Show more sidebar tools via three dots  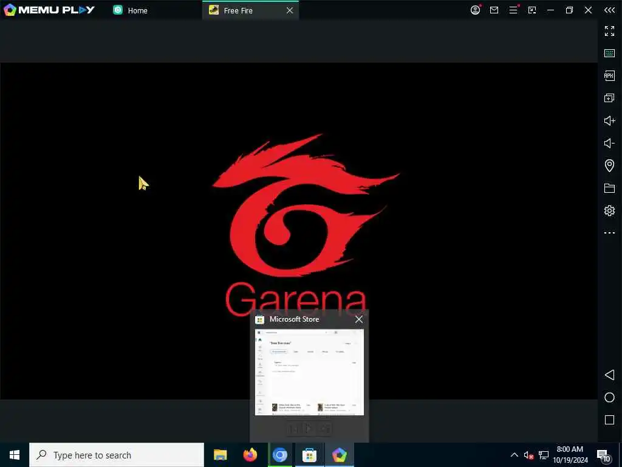[609, 233]
